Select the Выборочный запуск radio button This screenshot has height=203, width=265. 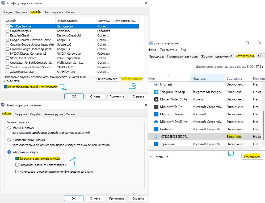(x=9, y=152)
